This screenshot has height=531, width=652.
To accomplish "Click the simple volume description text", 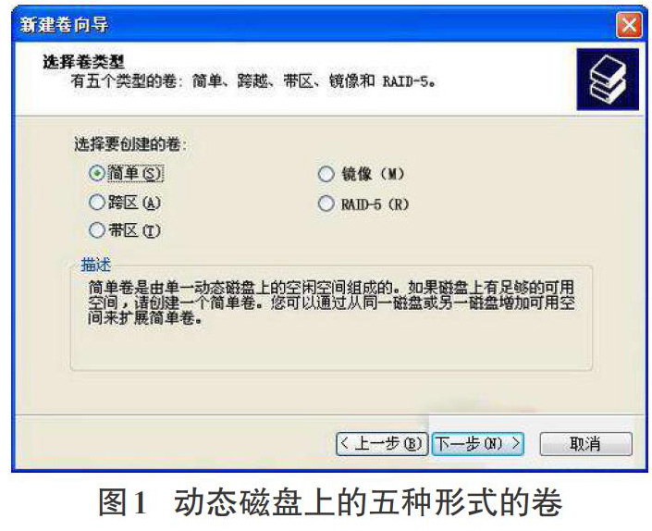I will coord(331,303).
